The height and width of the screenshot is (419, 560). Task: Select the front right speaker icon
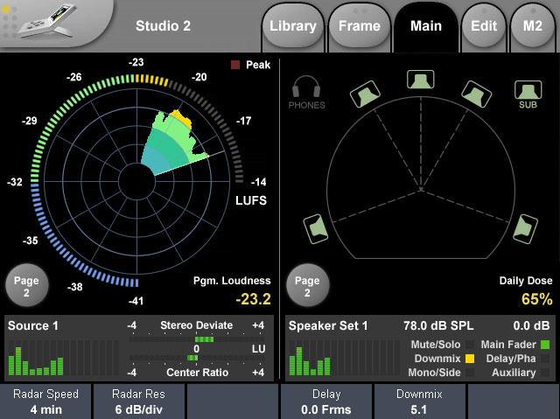477,93
